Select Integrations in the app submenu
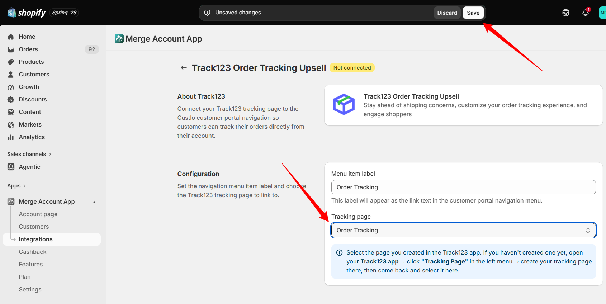The width and height of the screenshot is (606, 304). click(x=52, y=239)
